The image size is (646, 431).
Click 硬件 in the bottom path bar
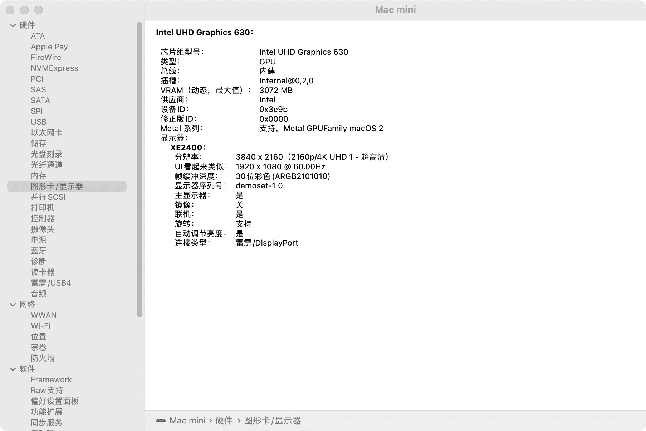coord(224,421)
